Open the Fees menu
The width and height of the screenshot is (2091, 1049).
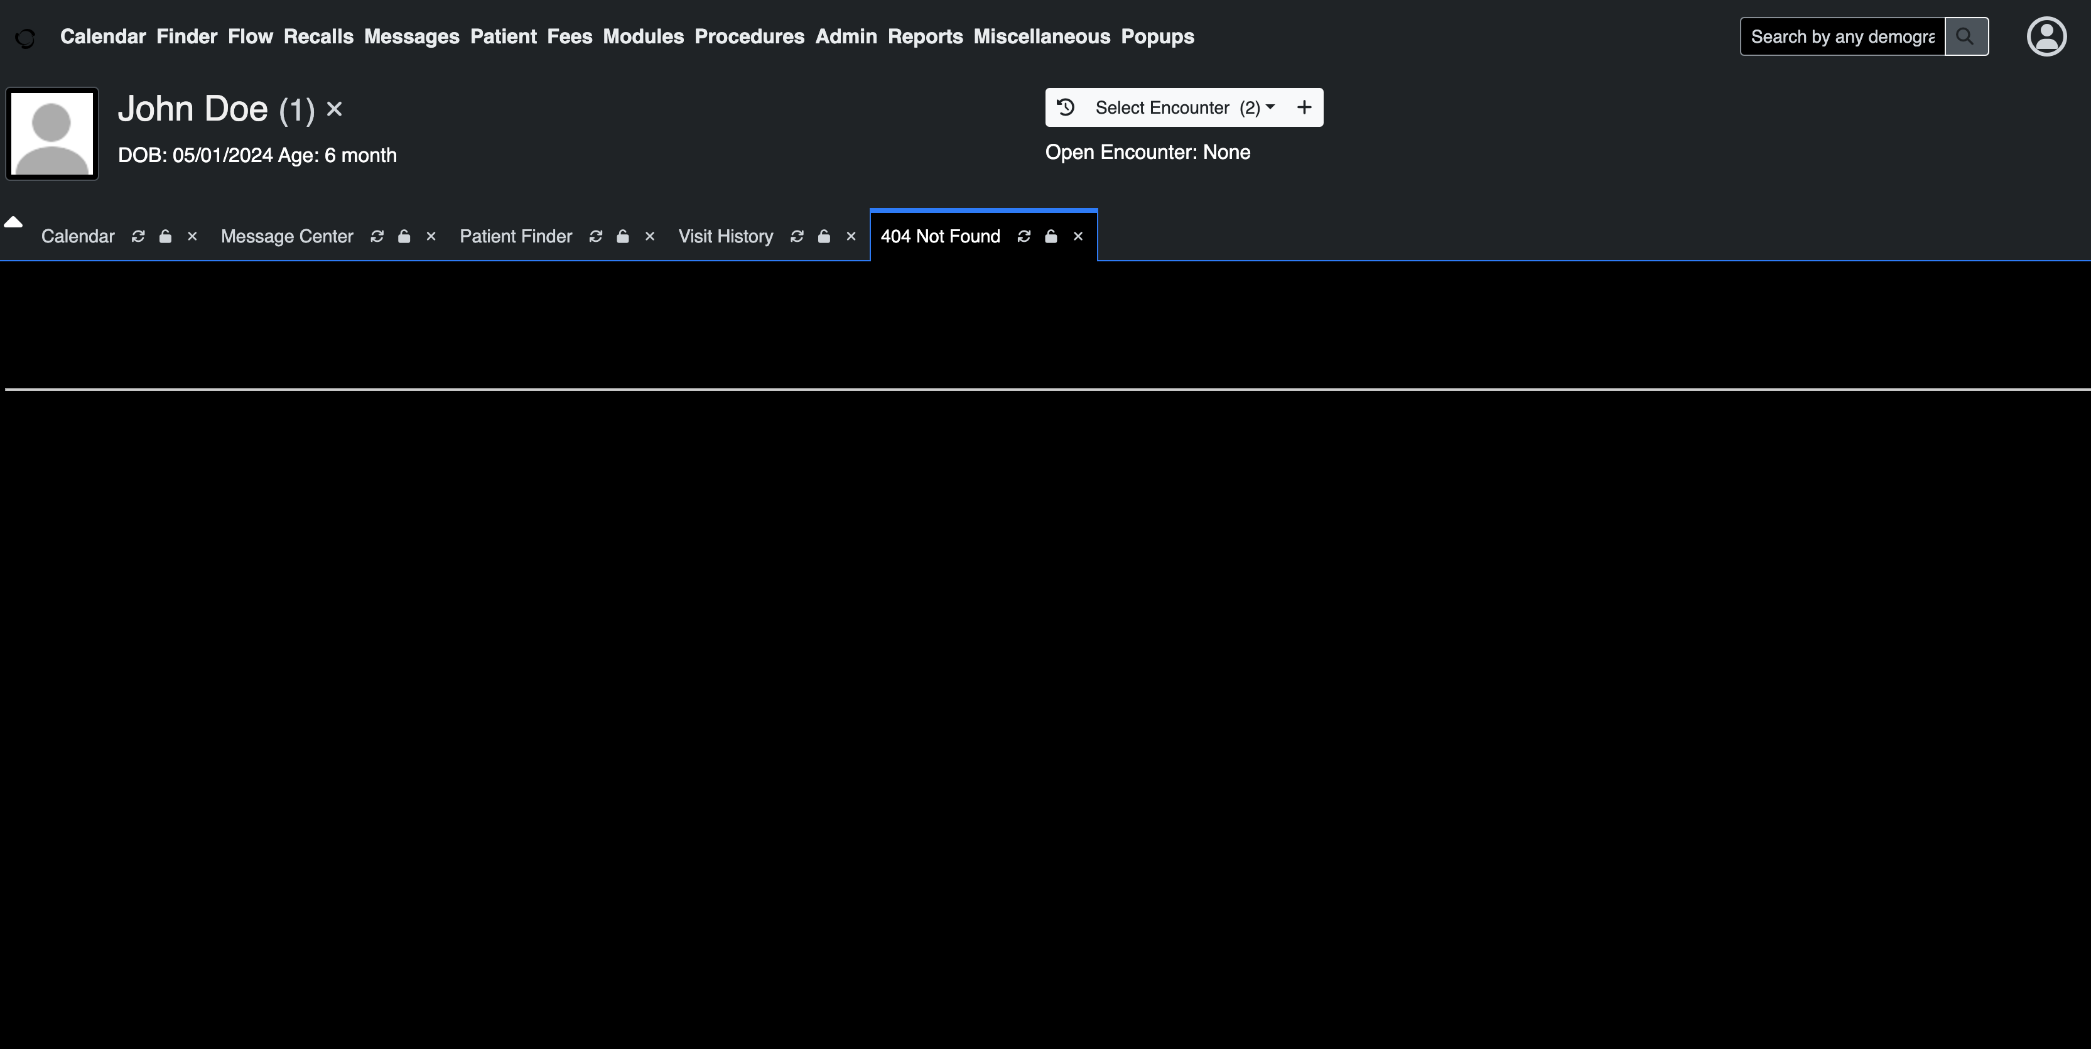pos(570,36)
